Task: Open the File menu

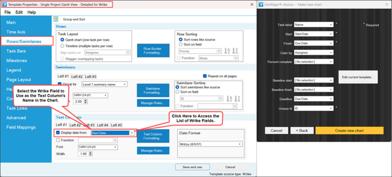Action: point(7,12)
